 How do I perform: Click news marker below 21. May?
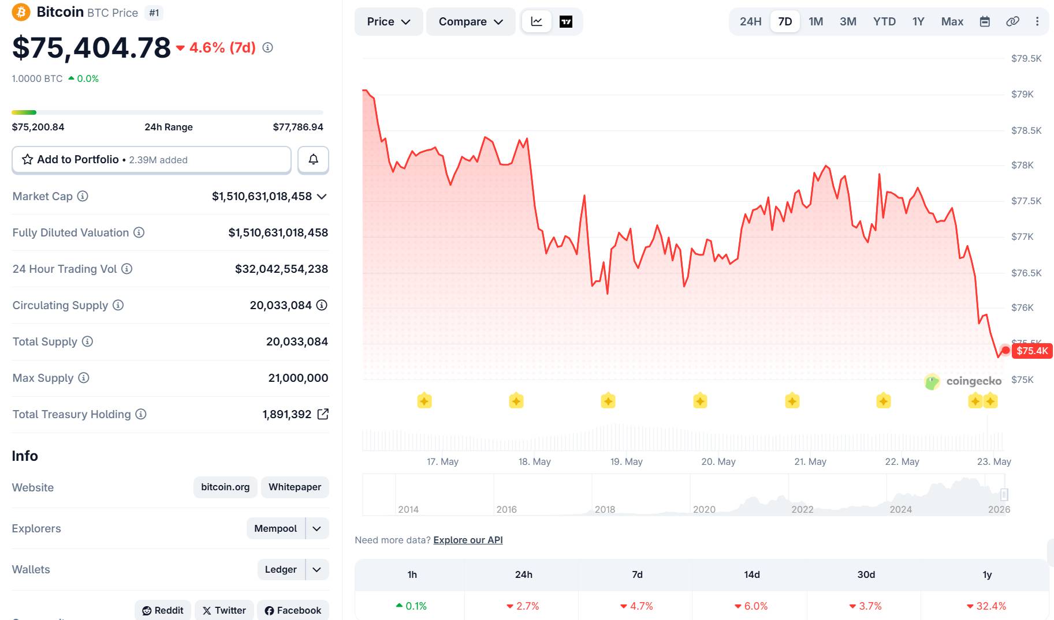[x=792, y=400]
